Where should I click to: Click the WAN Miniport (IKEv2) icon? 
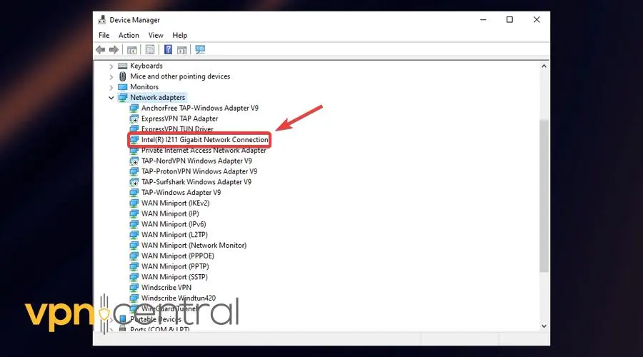click(x=134, y=203)
